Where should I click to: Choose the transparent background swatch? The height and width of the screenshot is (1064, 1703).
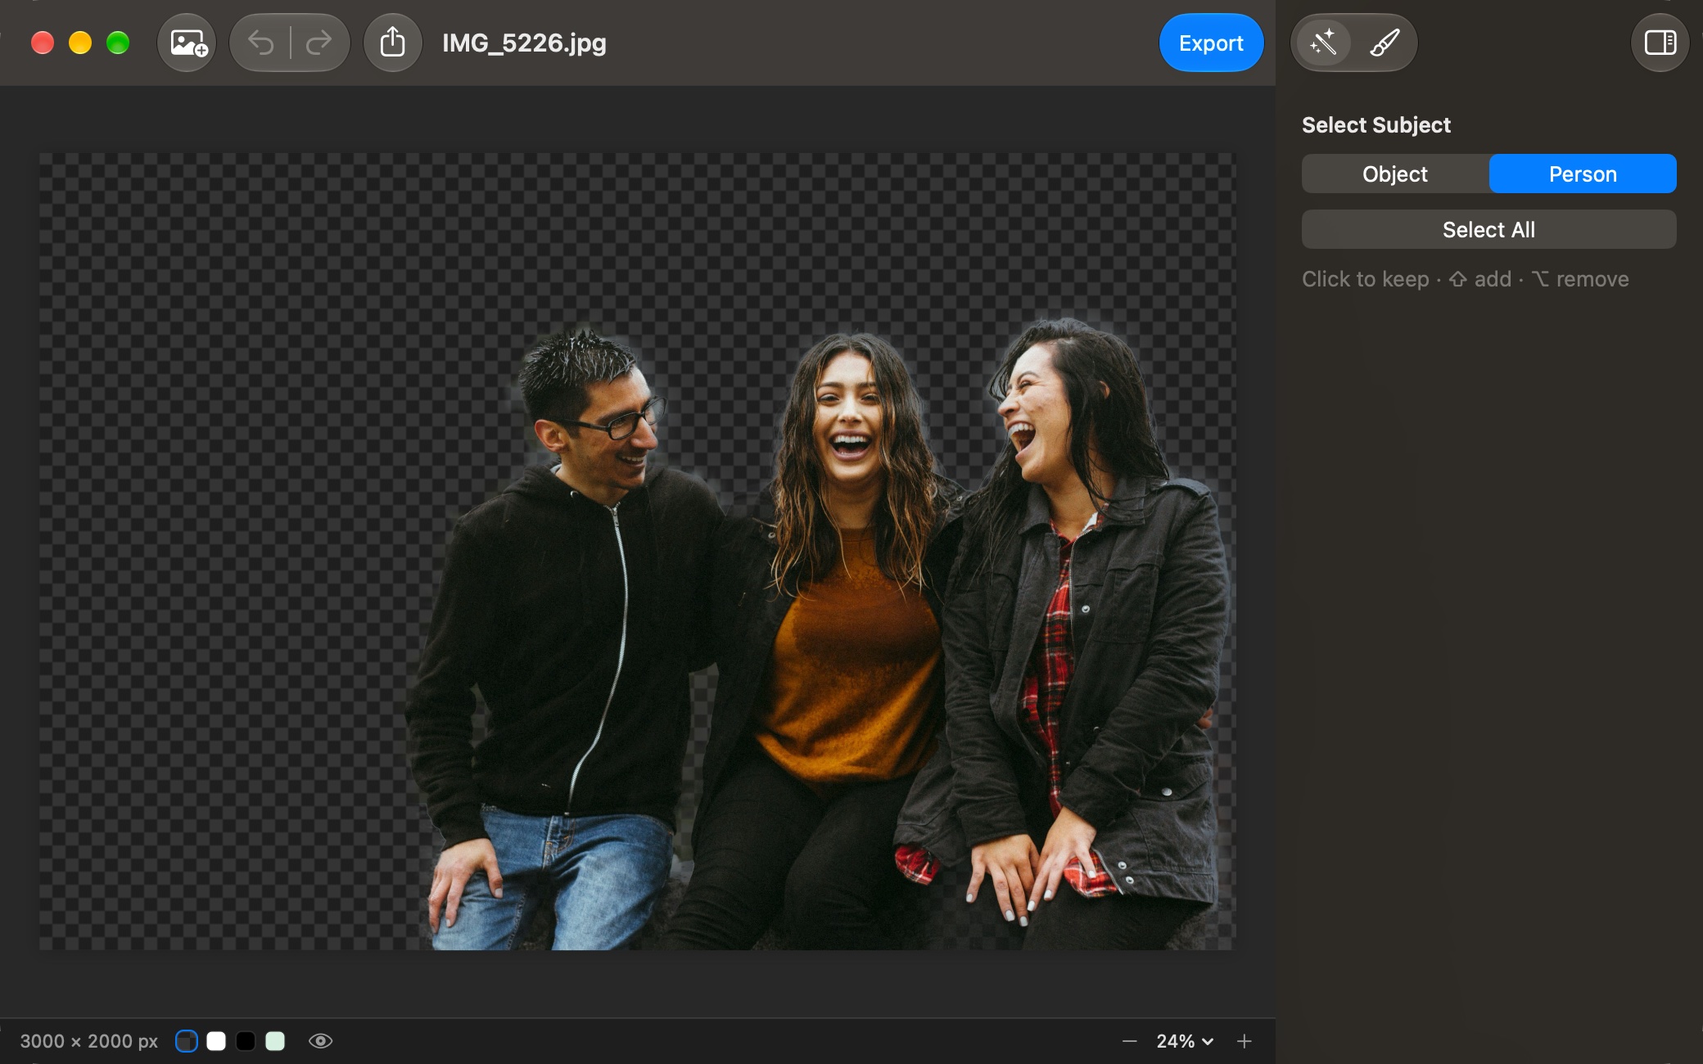tap(187, 1041)
